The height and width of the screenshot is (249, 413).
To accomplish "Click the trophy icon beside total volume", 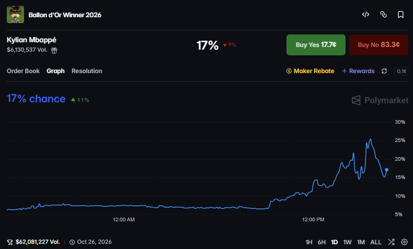I will point(10,242).
